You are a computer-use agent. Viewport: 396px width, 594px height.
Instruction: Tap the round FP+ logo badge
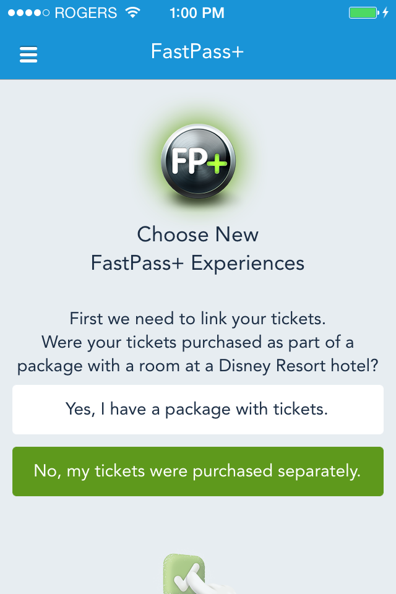click(198, 161)
